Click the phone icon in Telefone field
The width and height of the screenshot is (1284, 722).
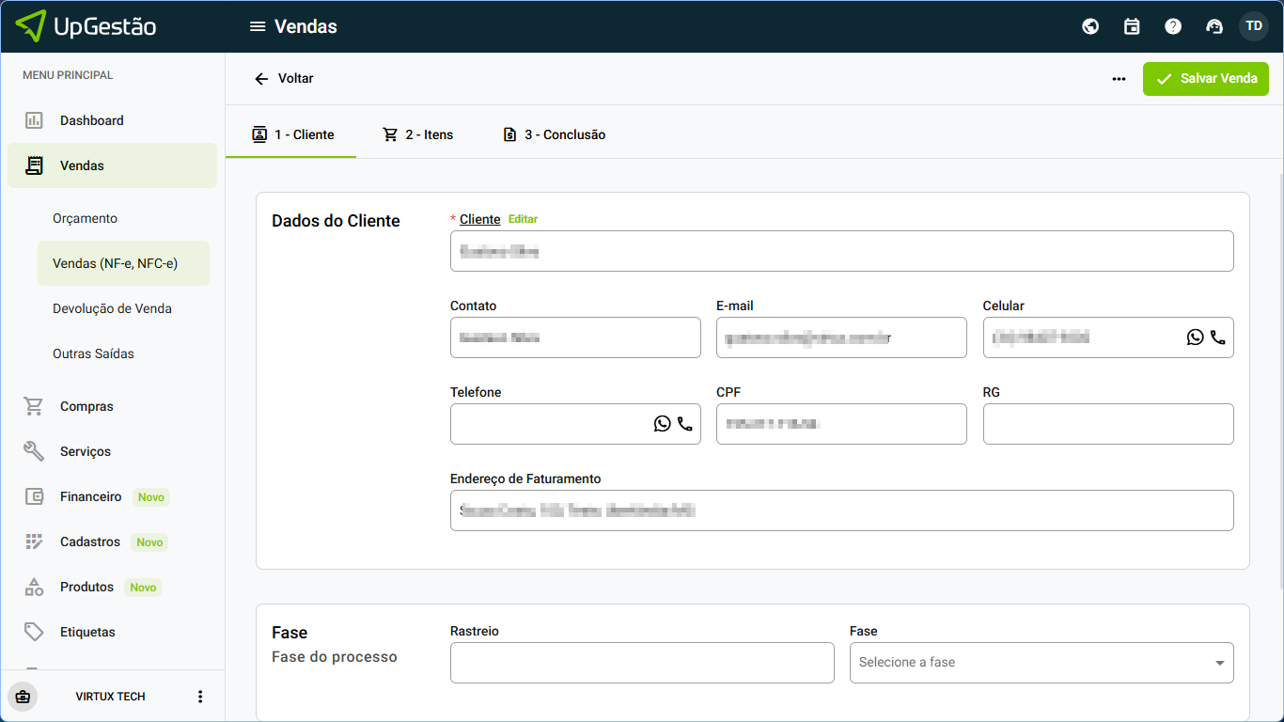coord(684,424)
